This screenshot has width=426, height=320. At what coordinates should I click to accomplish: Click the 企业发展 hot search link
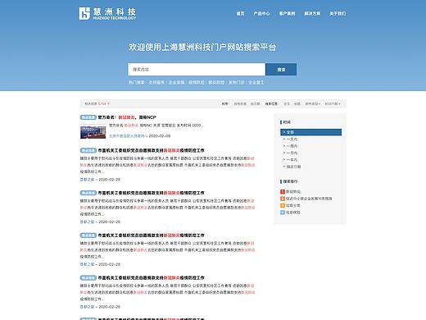pyautogui.click(x=176, y=82)
